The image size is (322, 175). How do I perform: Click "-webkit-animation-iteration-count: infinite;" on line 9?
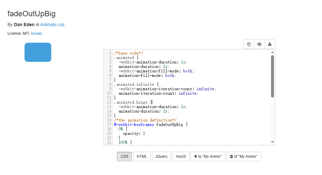(167, 89)
